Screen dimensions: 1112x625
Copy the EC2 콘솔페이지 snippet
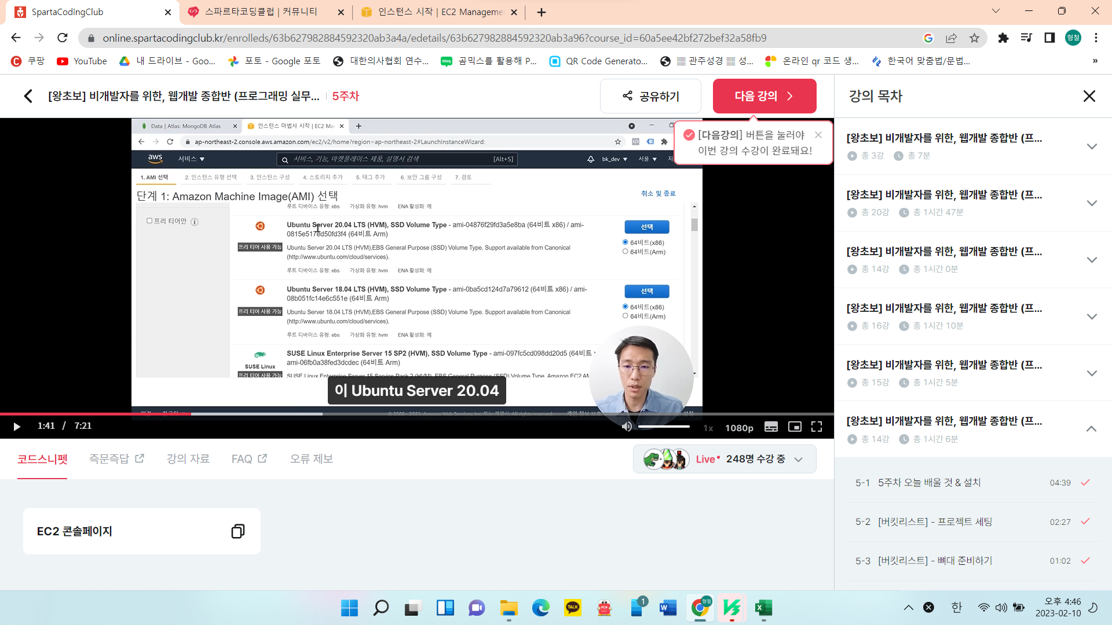tap(237, 531)
